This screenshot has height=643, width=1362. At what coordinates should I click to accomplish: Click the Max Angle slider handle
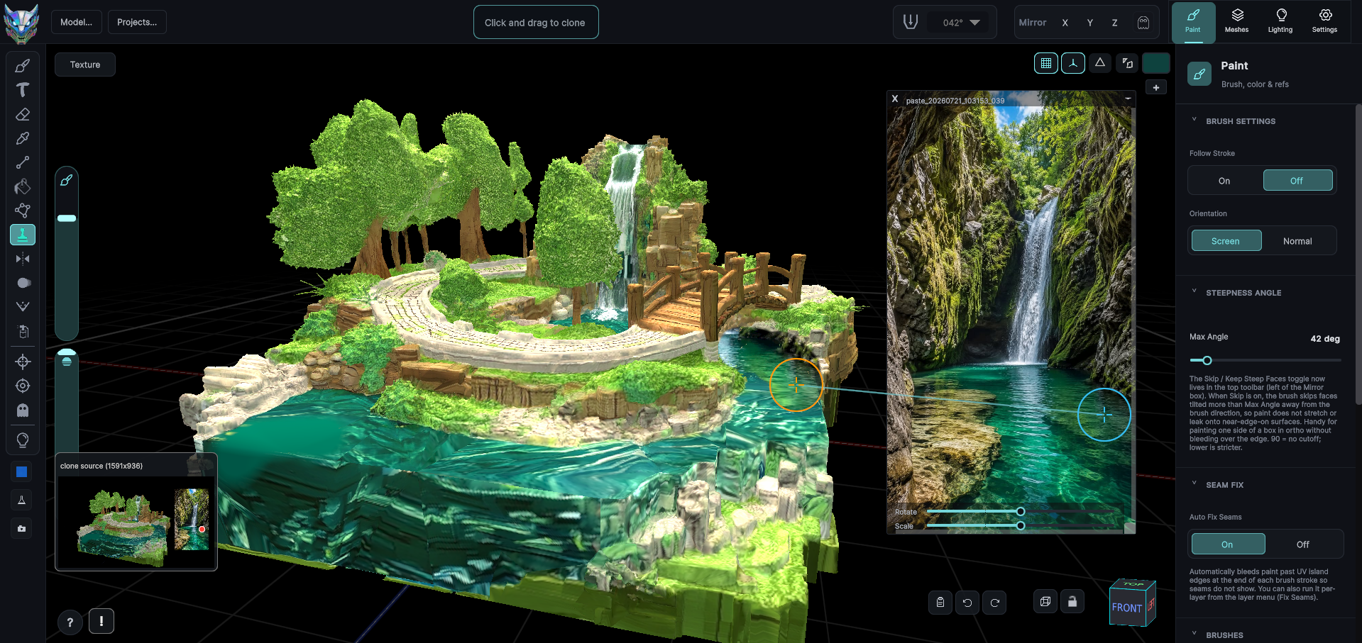(x=1207, y=361)
